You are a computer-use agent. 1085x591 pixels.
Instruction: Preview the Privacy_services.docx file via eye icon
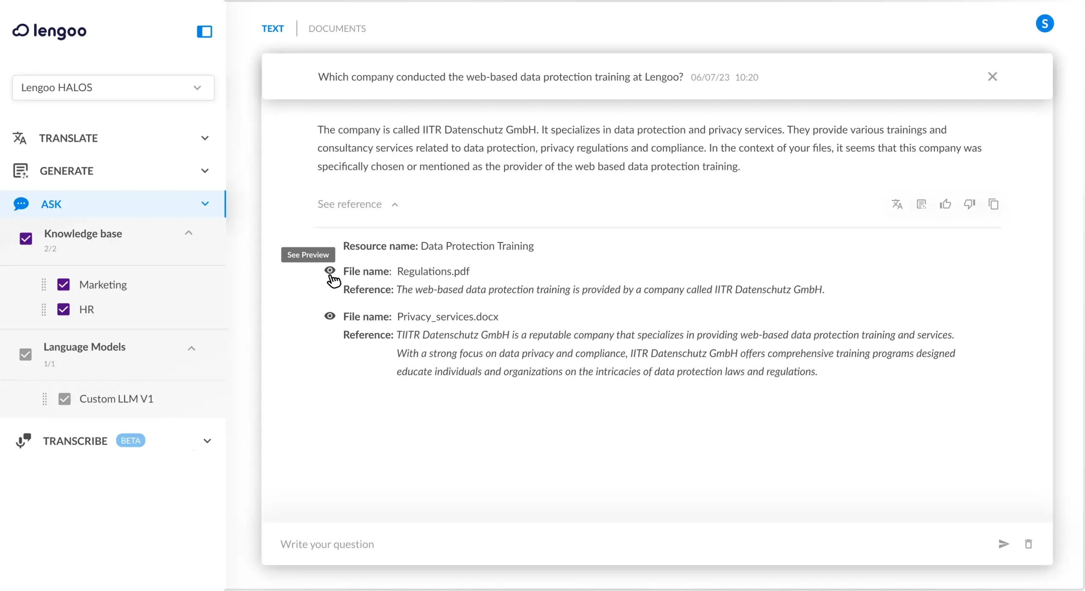tap(330, 316)
